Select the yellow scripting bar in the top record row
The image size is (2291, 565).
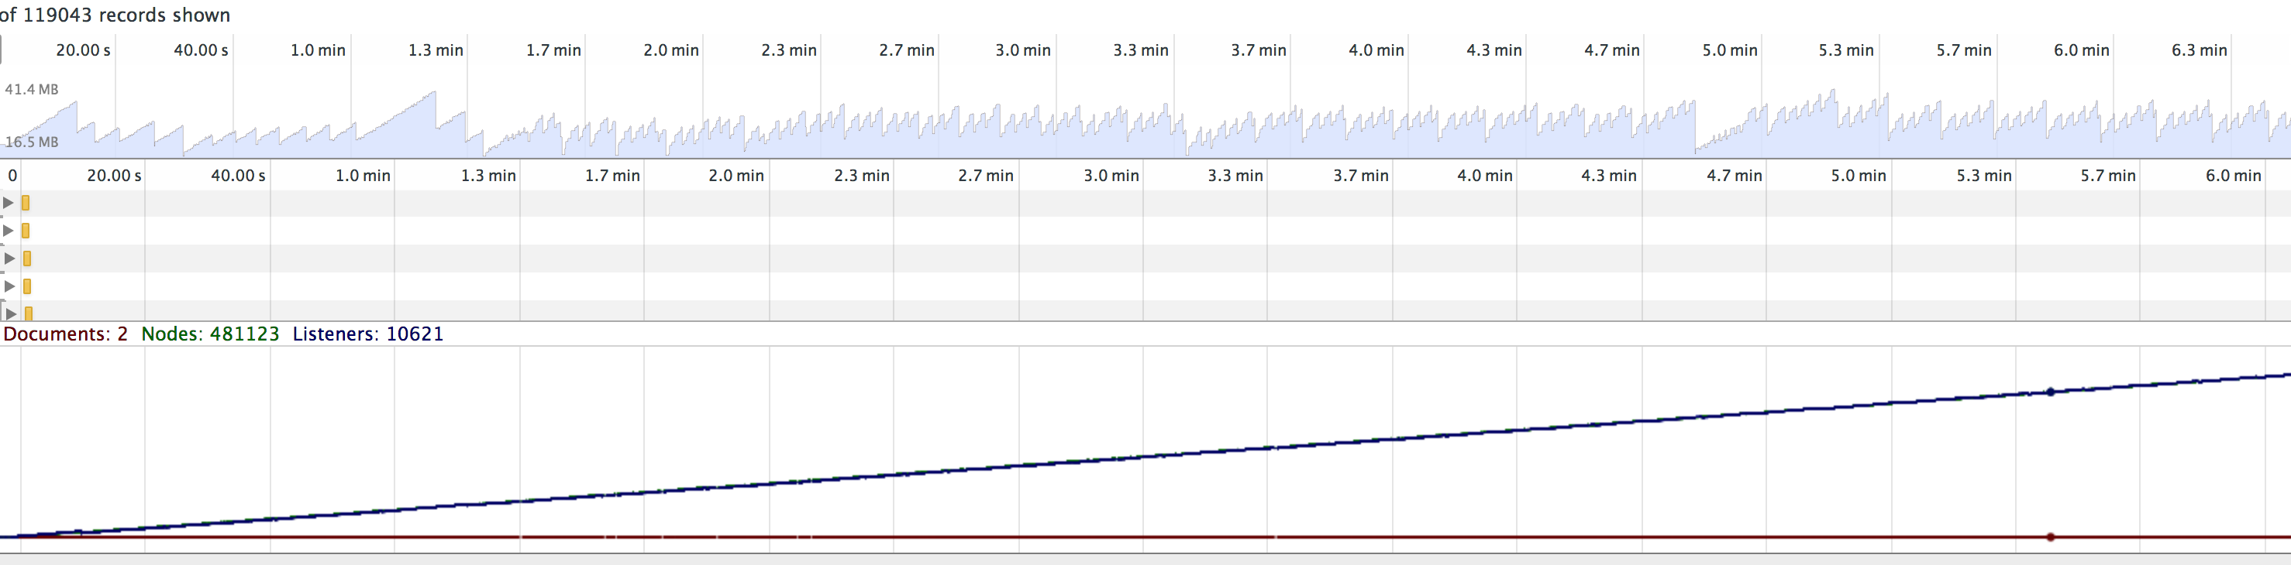tap(26, 203)
